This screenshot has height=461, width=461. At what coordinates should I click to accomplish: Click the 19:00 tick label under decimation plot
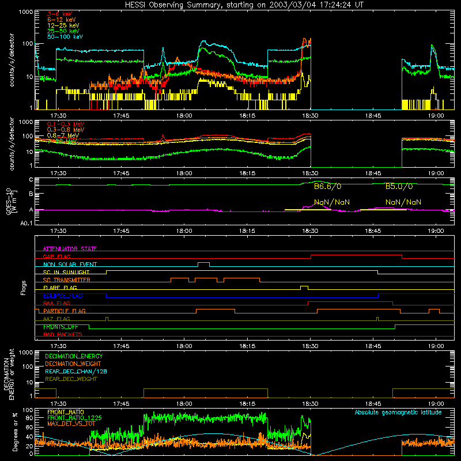436,404
